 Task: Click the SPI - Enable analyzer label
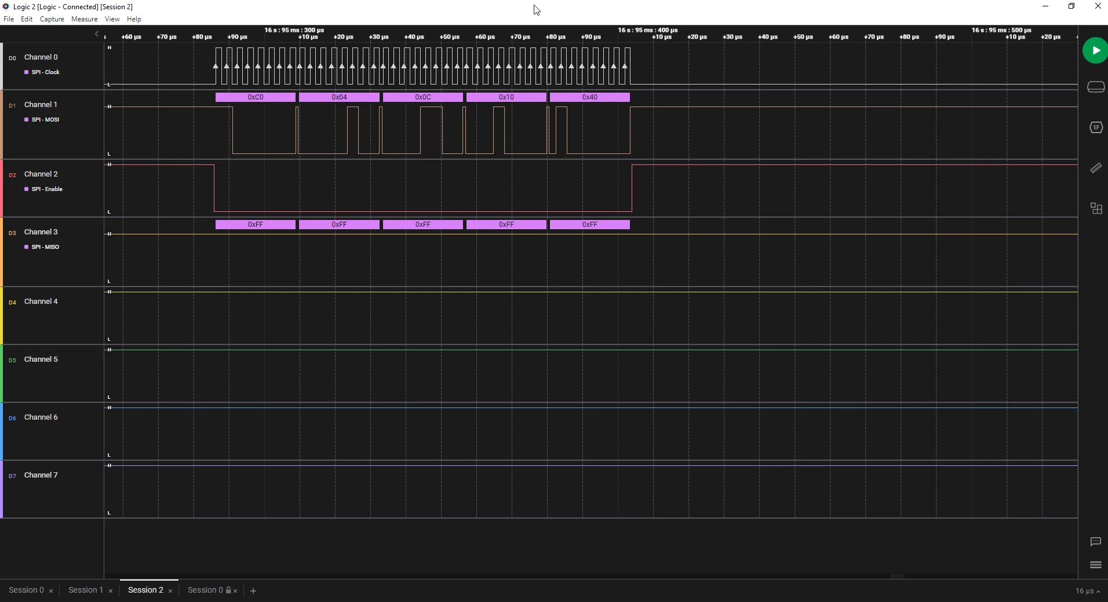point(48,189)
